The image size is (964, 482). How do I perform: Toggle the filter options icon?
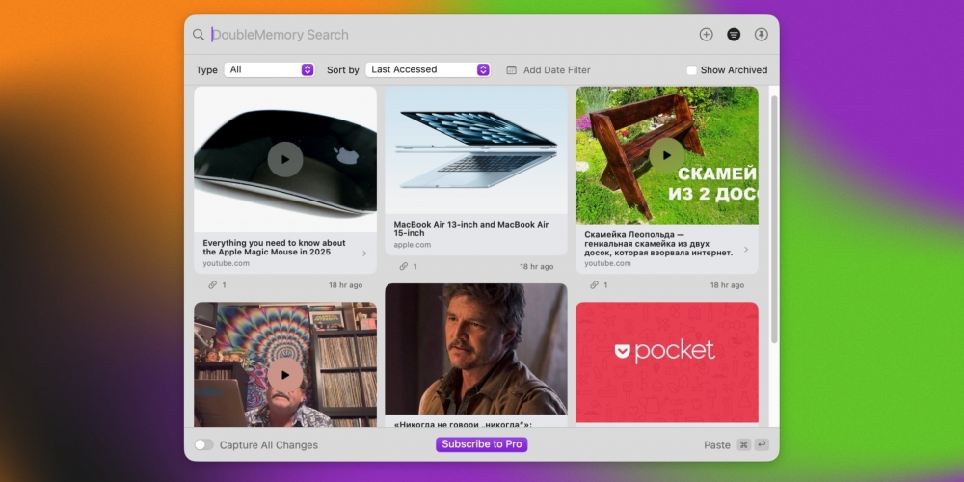(734, 35)
